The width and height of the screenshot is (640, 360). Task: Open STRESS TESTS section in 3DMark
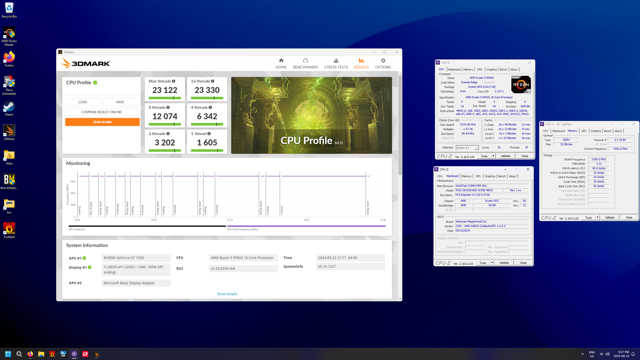336,63
